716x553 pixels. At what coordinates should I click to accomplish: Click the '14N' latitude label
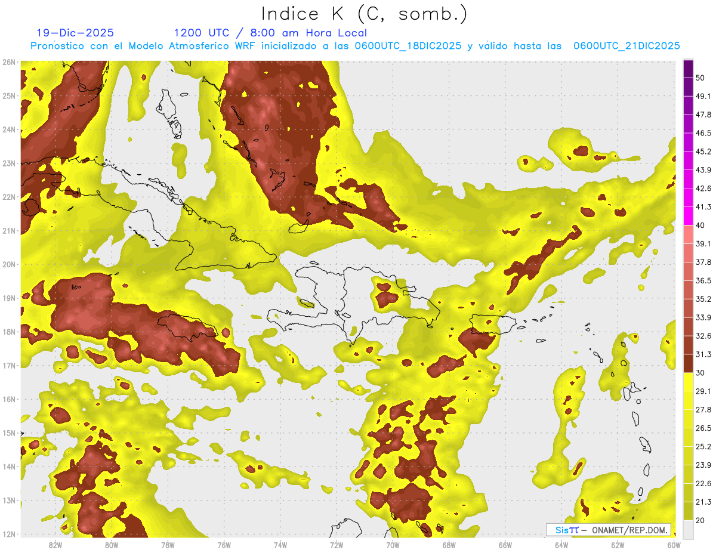tap(9, 467)
